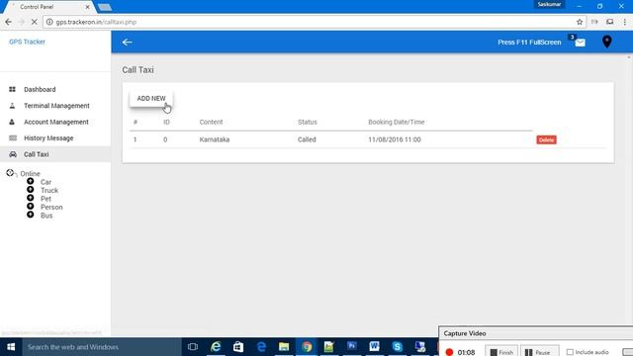
Task: Click the Account Management person icon
Action: 12,122
